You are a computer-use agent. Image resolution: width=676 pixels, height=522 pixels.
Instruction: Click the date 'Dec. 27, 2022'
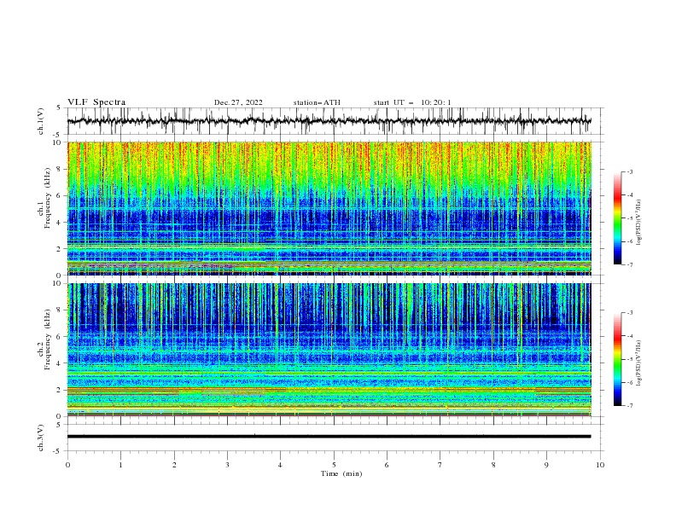point(238,102)
